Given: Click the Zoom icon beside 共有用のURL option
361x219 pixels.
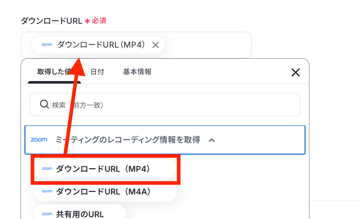Looking at the screenshot, I should (x=47, y=214).
